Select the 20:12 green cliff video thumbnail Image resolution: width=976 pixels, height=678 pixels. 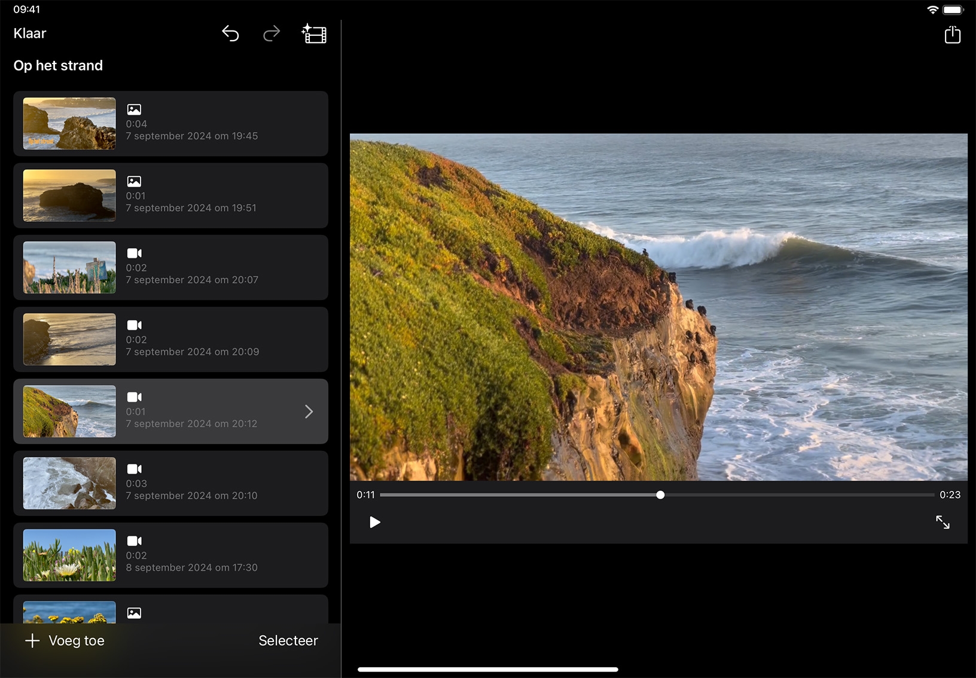tap(69, 411)
